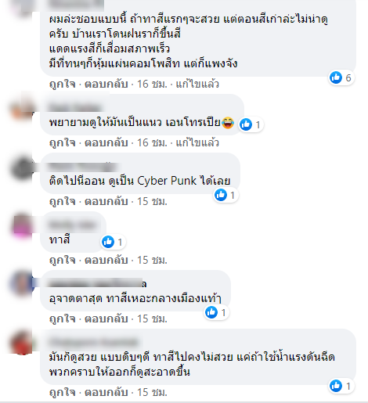Reply to the ทาสี comment via ตอบกลับ

point(106,260)
